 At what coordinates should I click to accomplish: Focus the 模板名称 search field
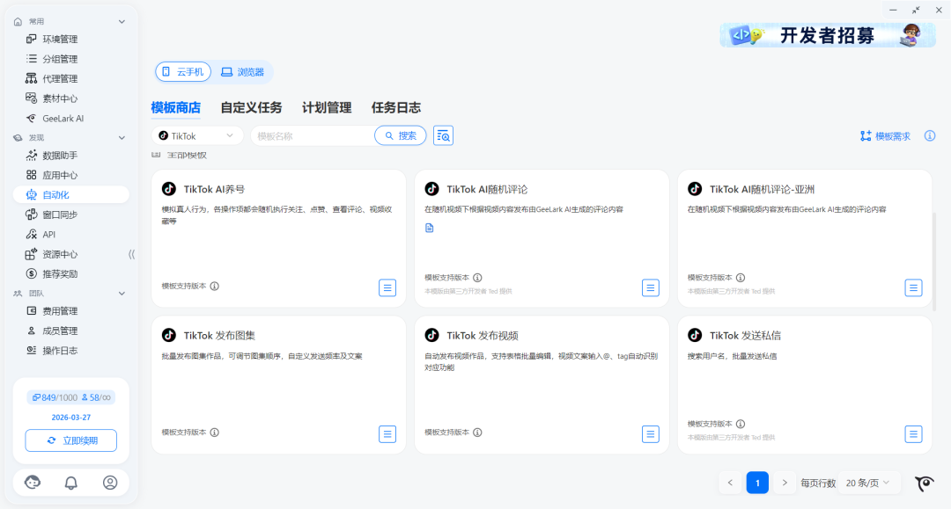coord(313,135)
